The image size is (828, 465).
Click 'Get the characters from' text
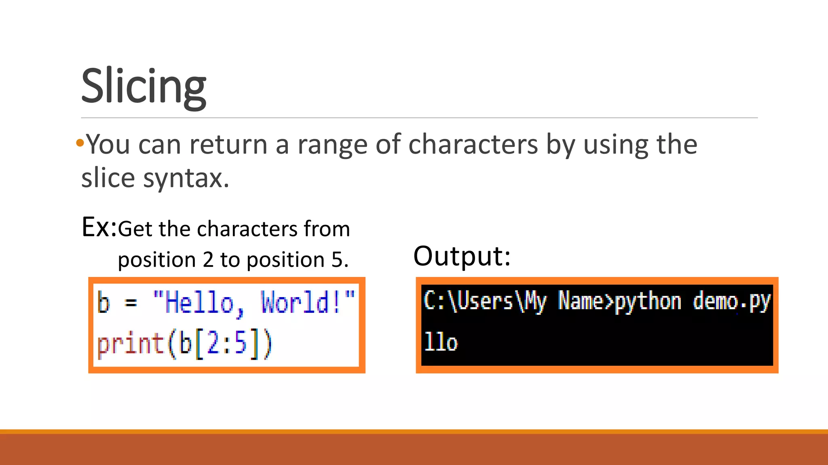(234, 228)
